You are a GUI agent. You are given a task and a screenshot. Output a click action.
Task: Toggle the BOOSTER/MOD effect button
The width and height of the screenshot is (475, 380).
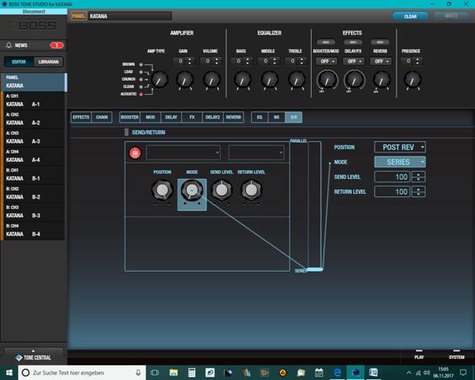(326, 42)
